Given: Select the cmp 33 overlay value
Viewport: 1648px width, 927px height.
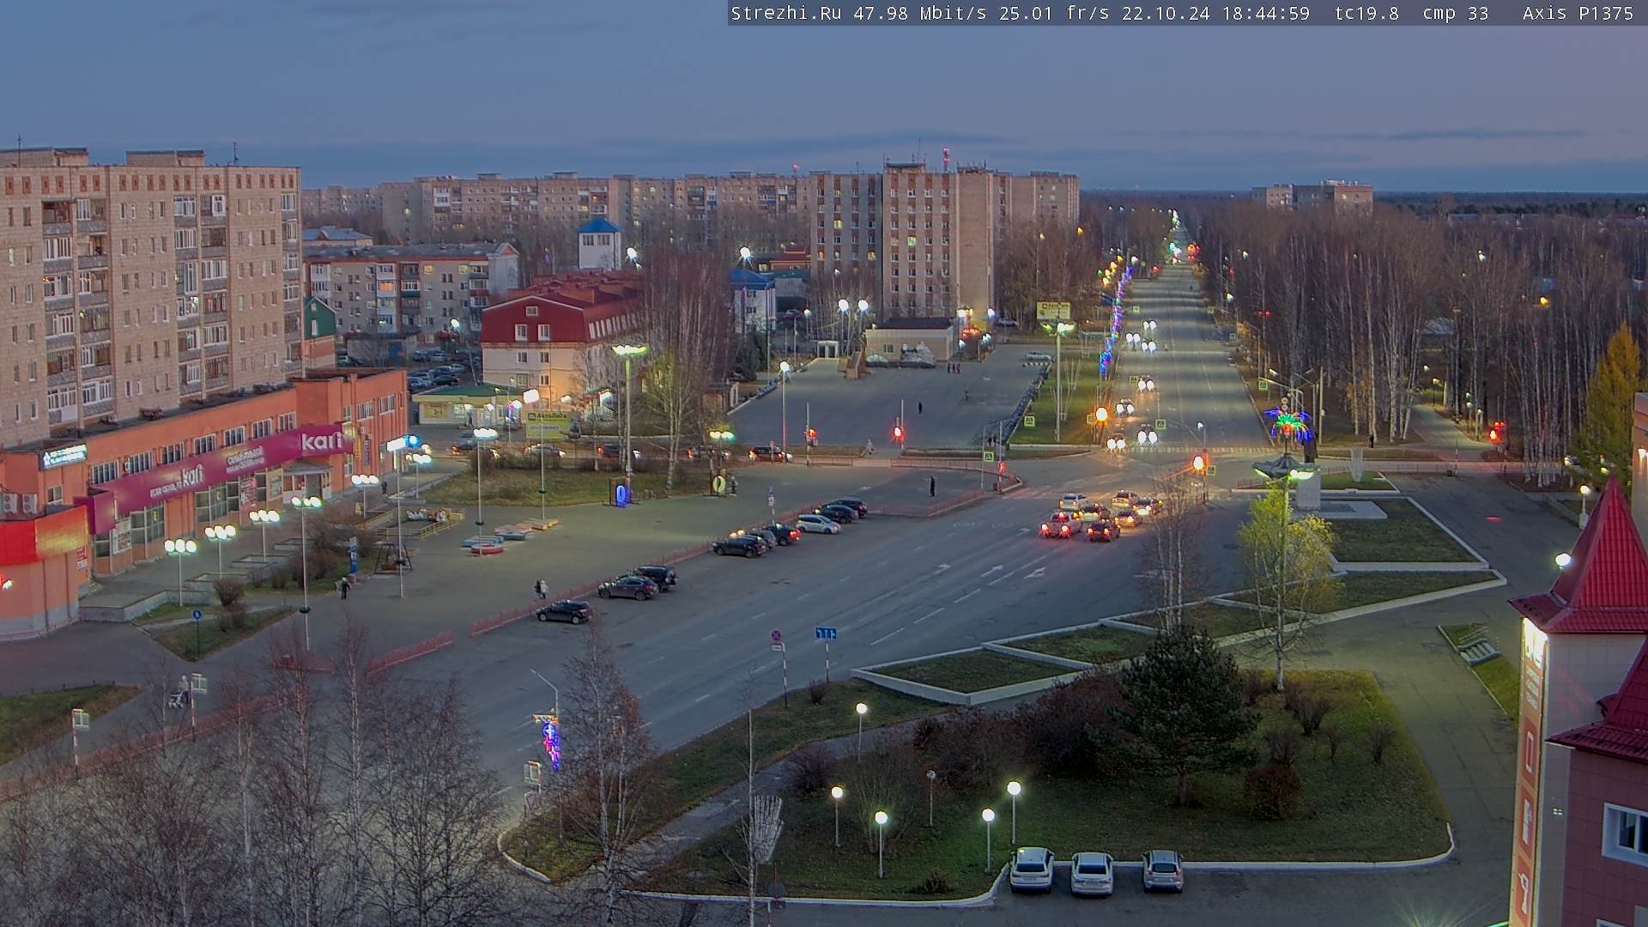Looking at the screenshot, I should coord(1455,14).
